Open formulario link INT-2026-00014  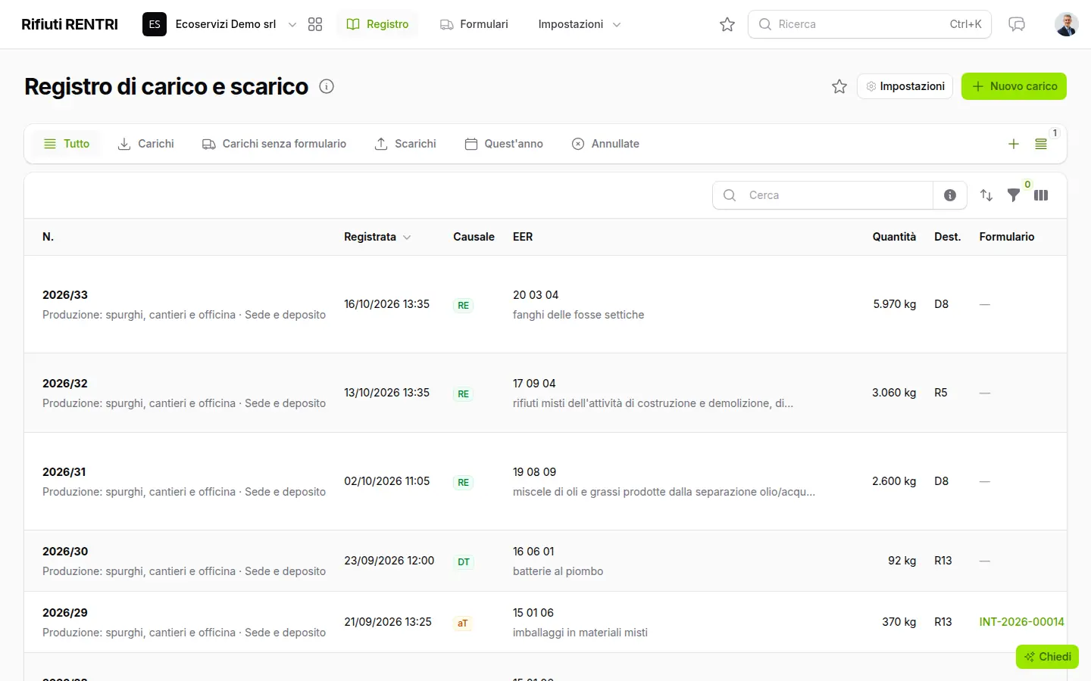tap(1021, 622)
